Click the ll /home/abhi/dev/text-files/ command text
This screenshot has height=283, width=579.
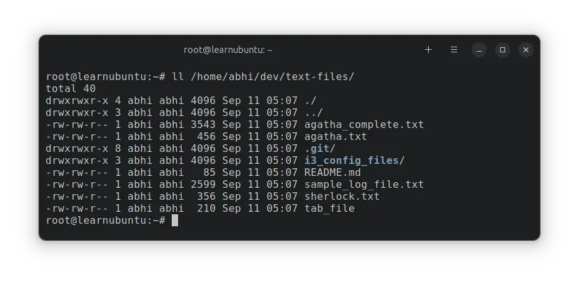click(x=263, y=77)
